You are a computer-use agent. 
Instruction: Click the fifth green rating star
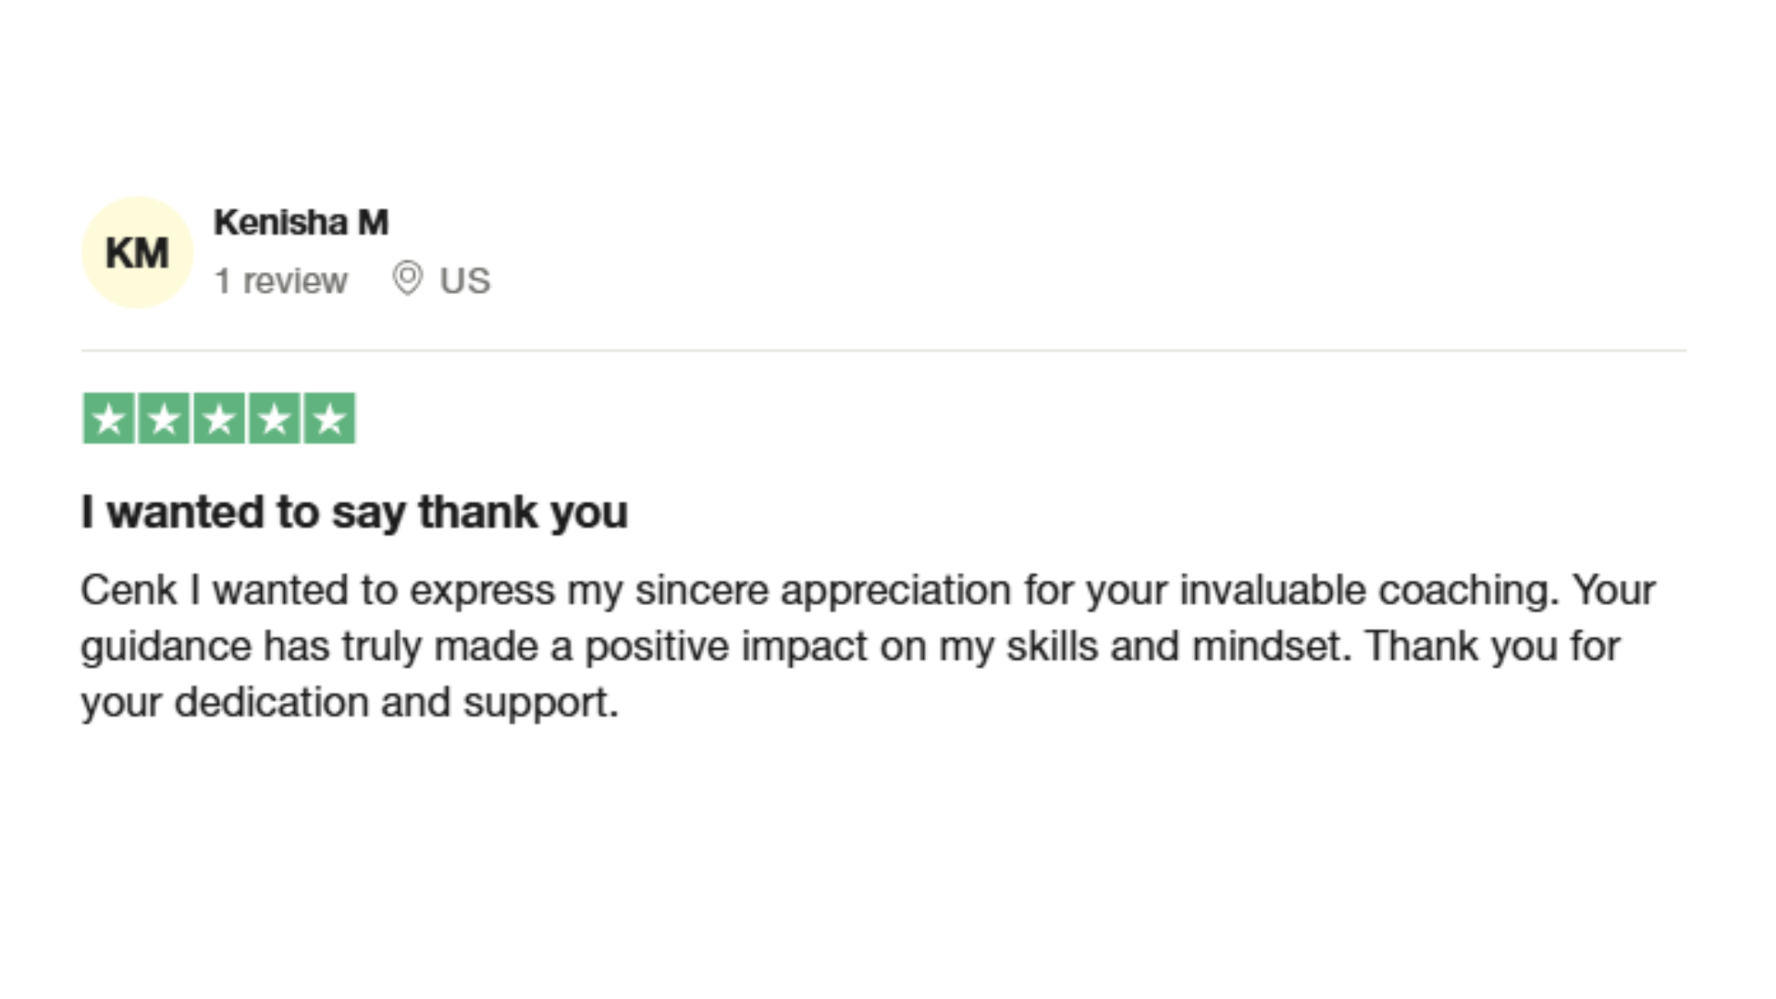click(x=329, y=418)
